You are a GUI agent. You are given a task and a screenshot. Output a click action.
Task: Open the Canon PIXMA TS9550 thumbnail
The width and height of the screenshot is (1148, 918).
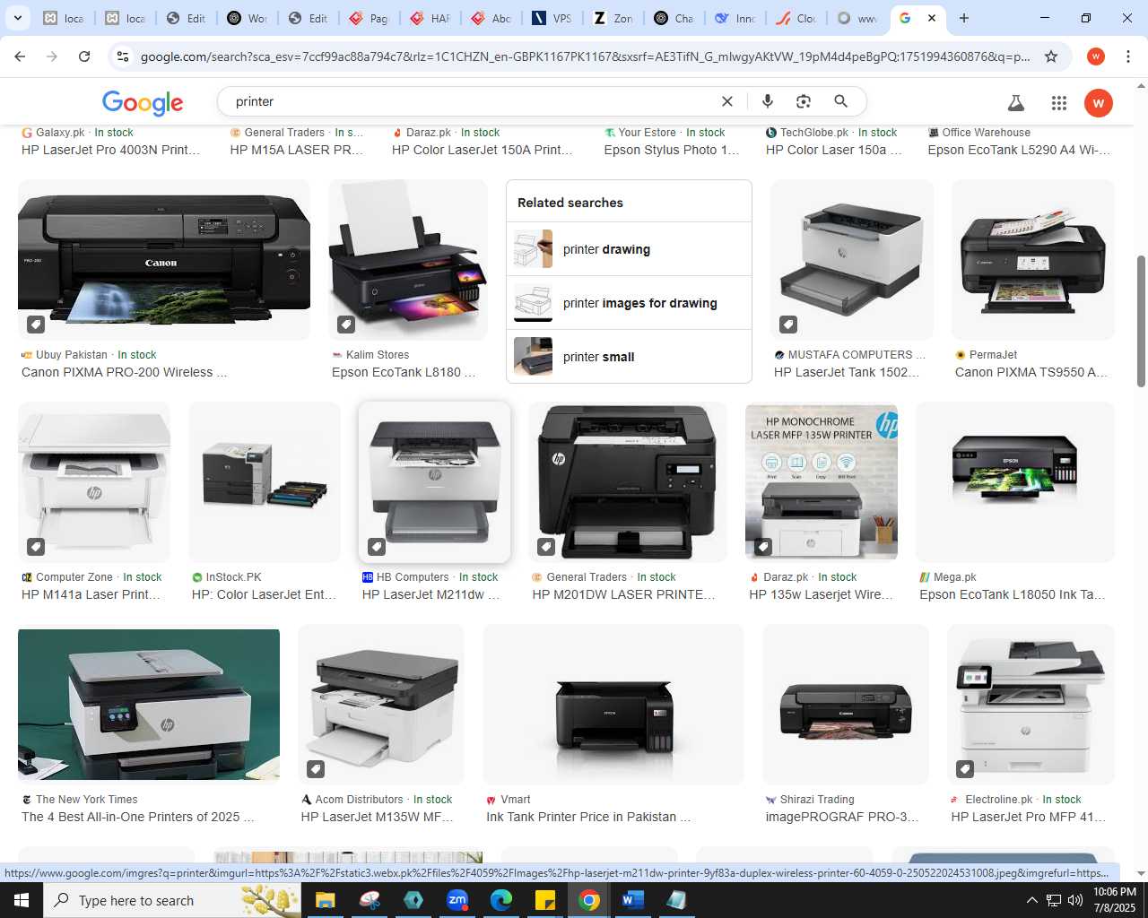[x=1033, y=260]
